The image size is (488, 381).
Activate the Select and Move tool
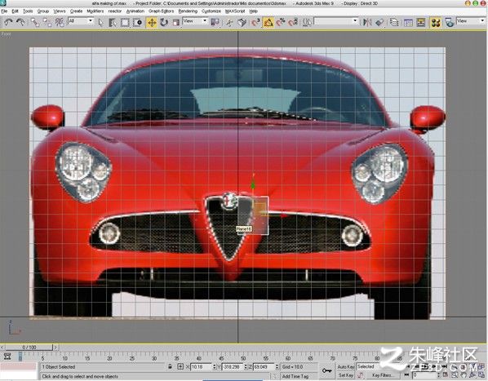point(152,22)
